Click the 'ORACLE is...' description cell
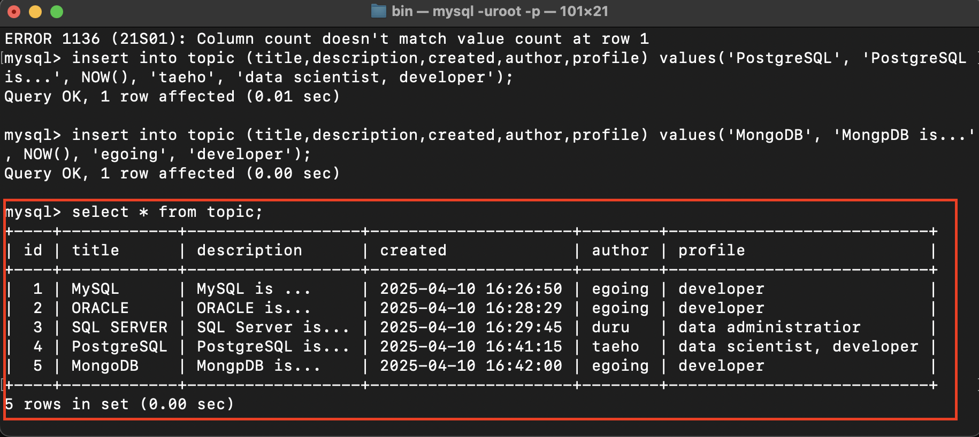The height and width of the screenshot is (437, 979). pyautogui.click(x=254, y=308)
